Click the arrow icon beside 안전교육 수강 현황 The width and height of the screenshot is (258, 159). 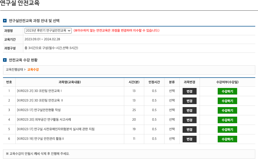5,60
